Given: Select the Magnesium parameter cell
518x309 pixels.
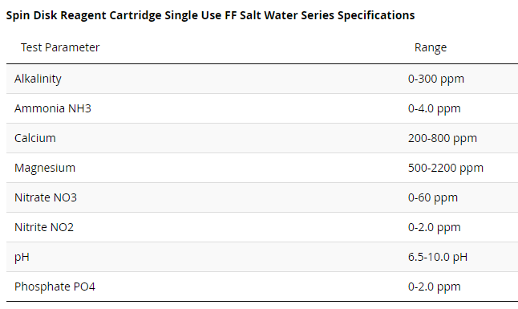Looking at the screenshot, I should (45, 168).
